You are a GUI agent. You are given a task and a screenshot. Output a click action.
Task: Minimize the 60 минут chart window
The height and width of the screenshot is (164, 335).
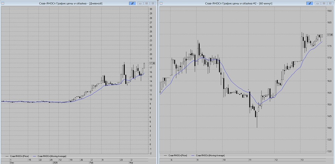coord(318,3)
